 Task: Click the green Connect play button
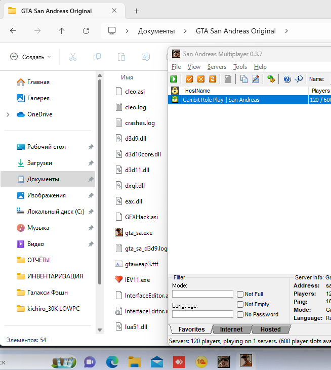point(174,79)
